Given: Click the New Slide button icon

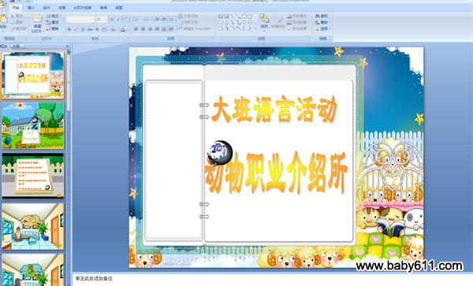Looking at the screenshot, I should click(x=37, y=19).
